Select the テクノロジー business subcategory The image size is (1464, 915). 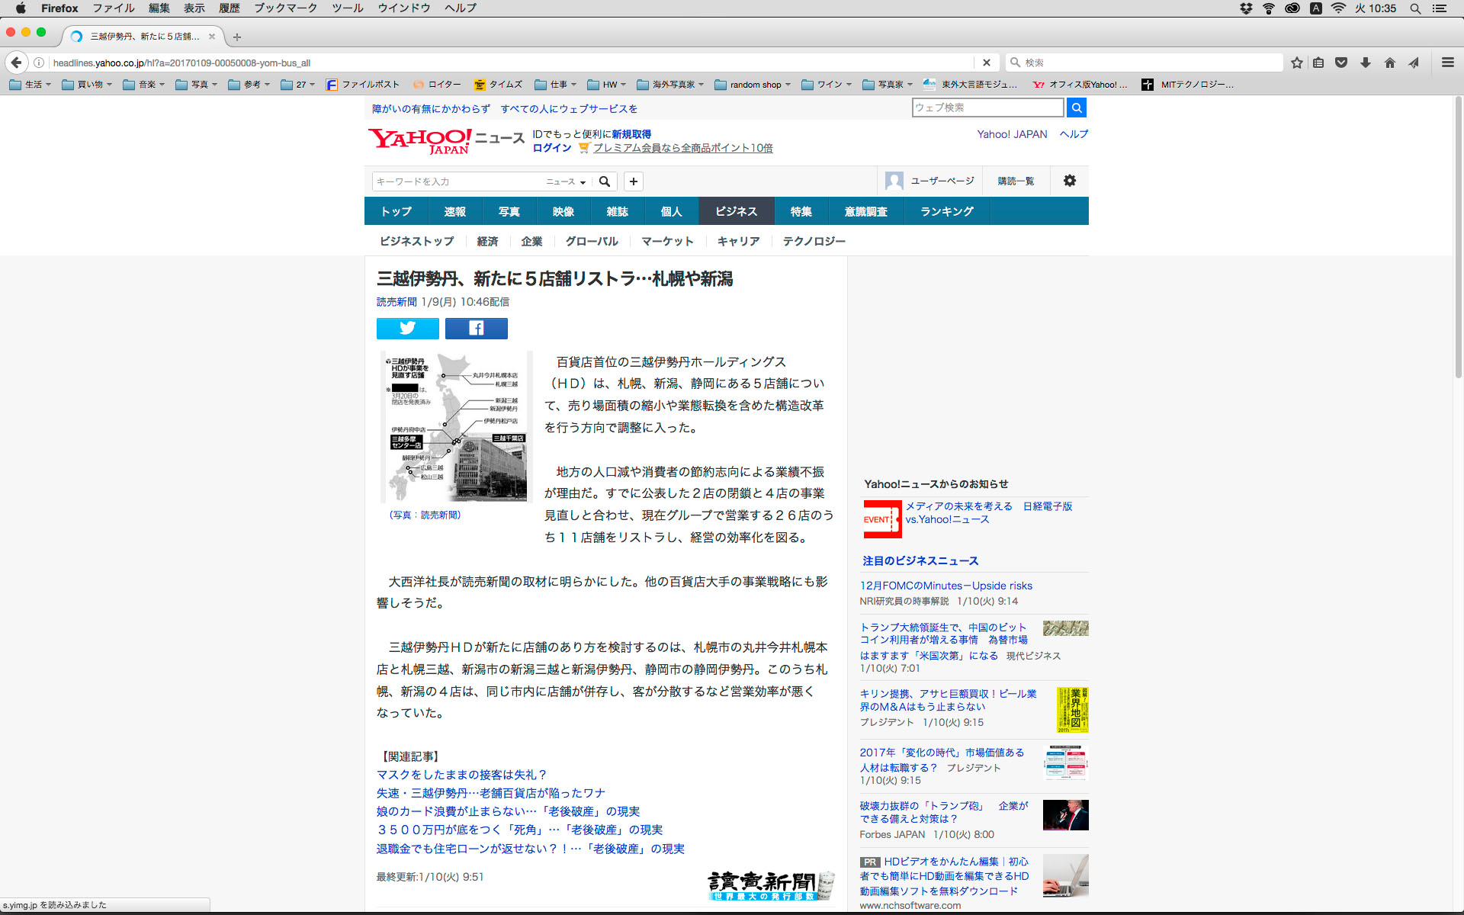click(814, 241)
